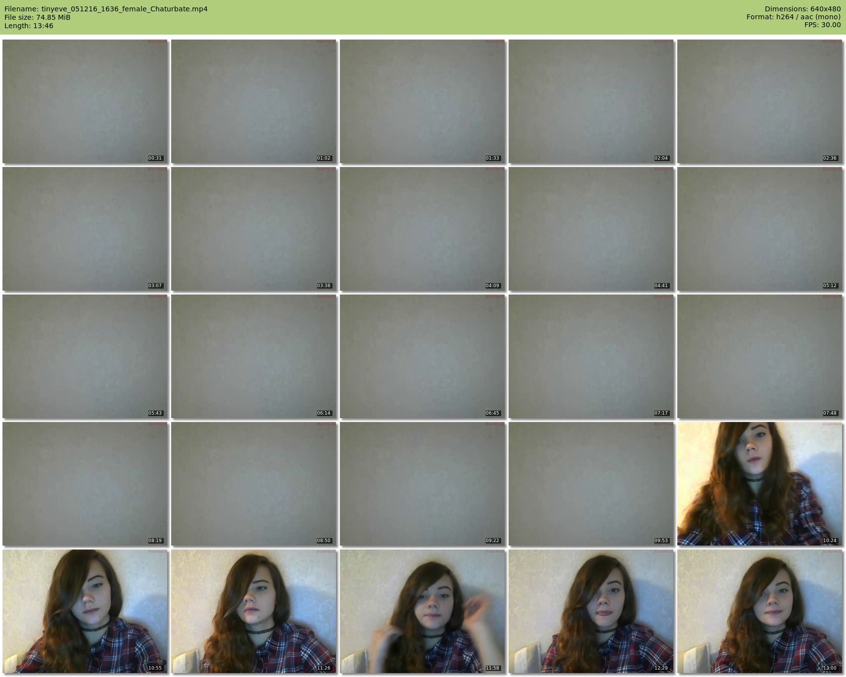Choose the thumbnail marked 12:29
Screen dimensions: 846x677
[591, 611]
